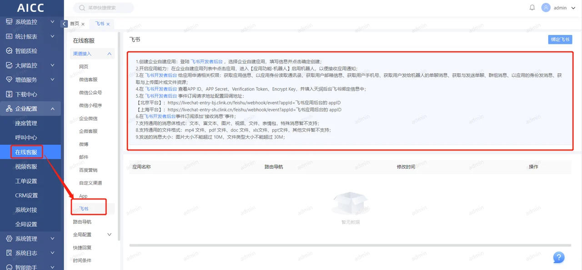Click the 大屏监控 screen icon

click(x=9, y=65)
